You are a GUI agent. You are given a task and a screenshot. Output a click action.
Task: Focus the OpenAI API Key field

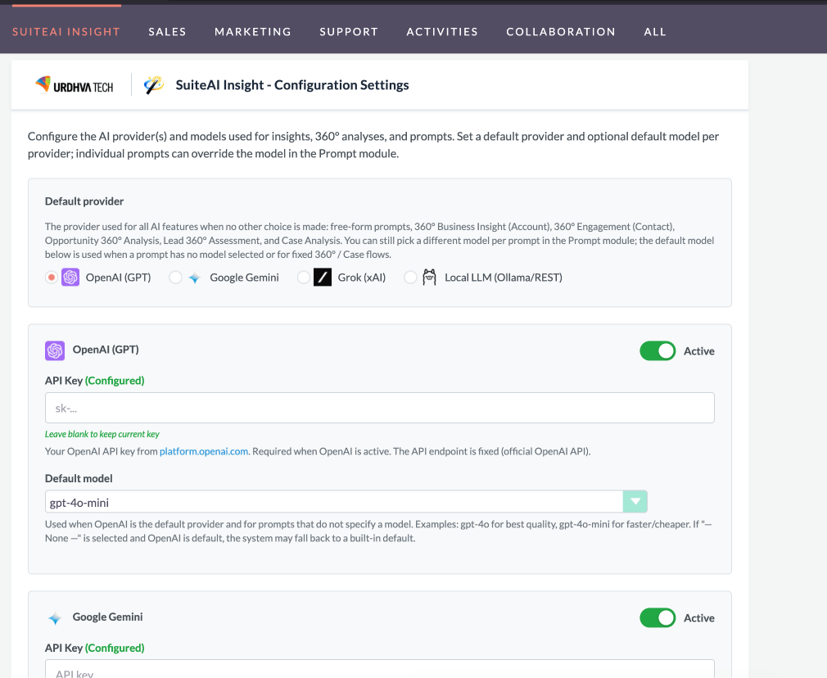(x=379, y=408)
